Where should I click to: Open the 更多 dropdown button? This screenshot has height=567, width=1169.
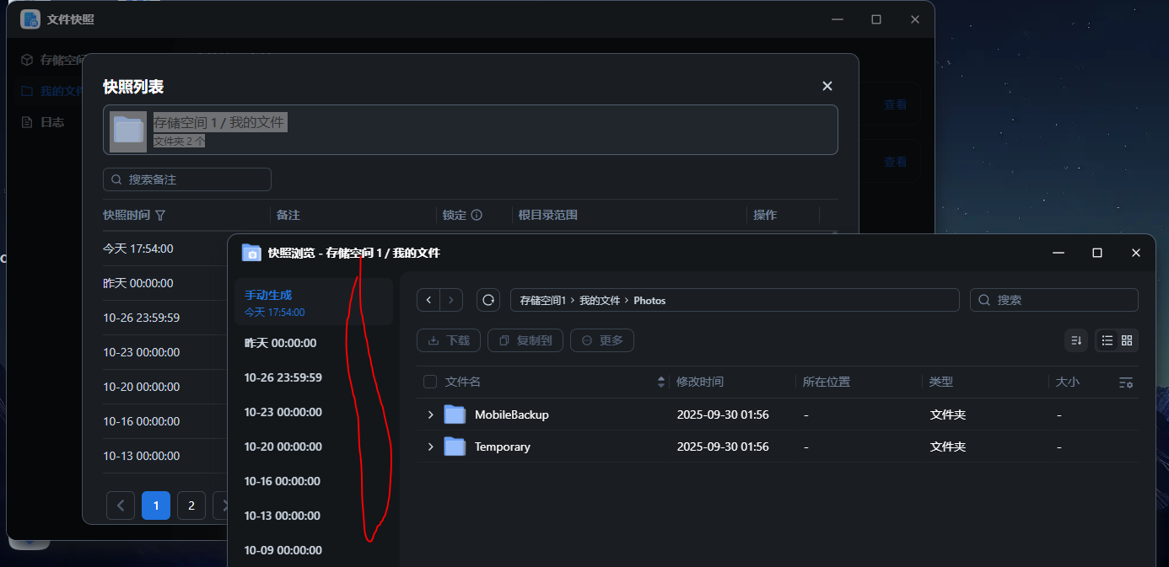(x=602, y=340)
